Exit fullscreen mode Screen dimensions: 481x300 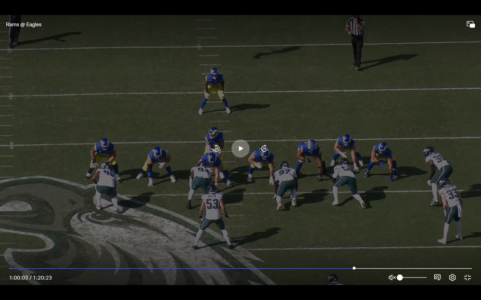[467, 277]
